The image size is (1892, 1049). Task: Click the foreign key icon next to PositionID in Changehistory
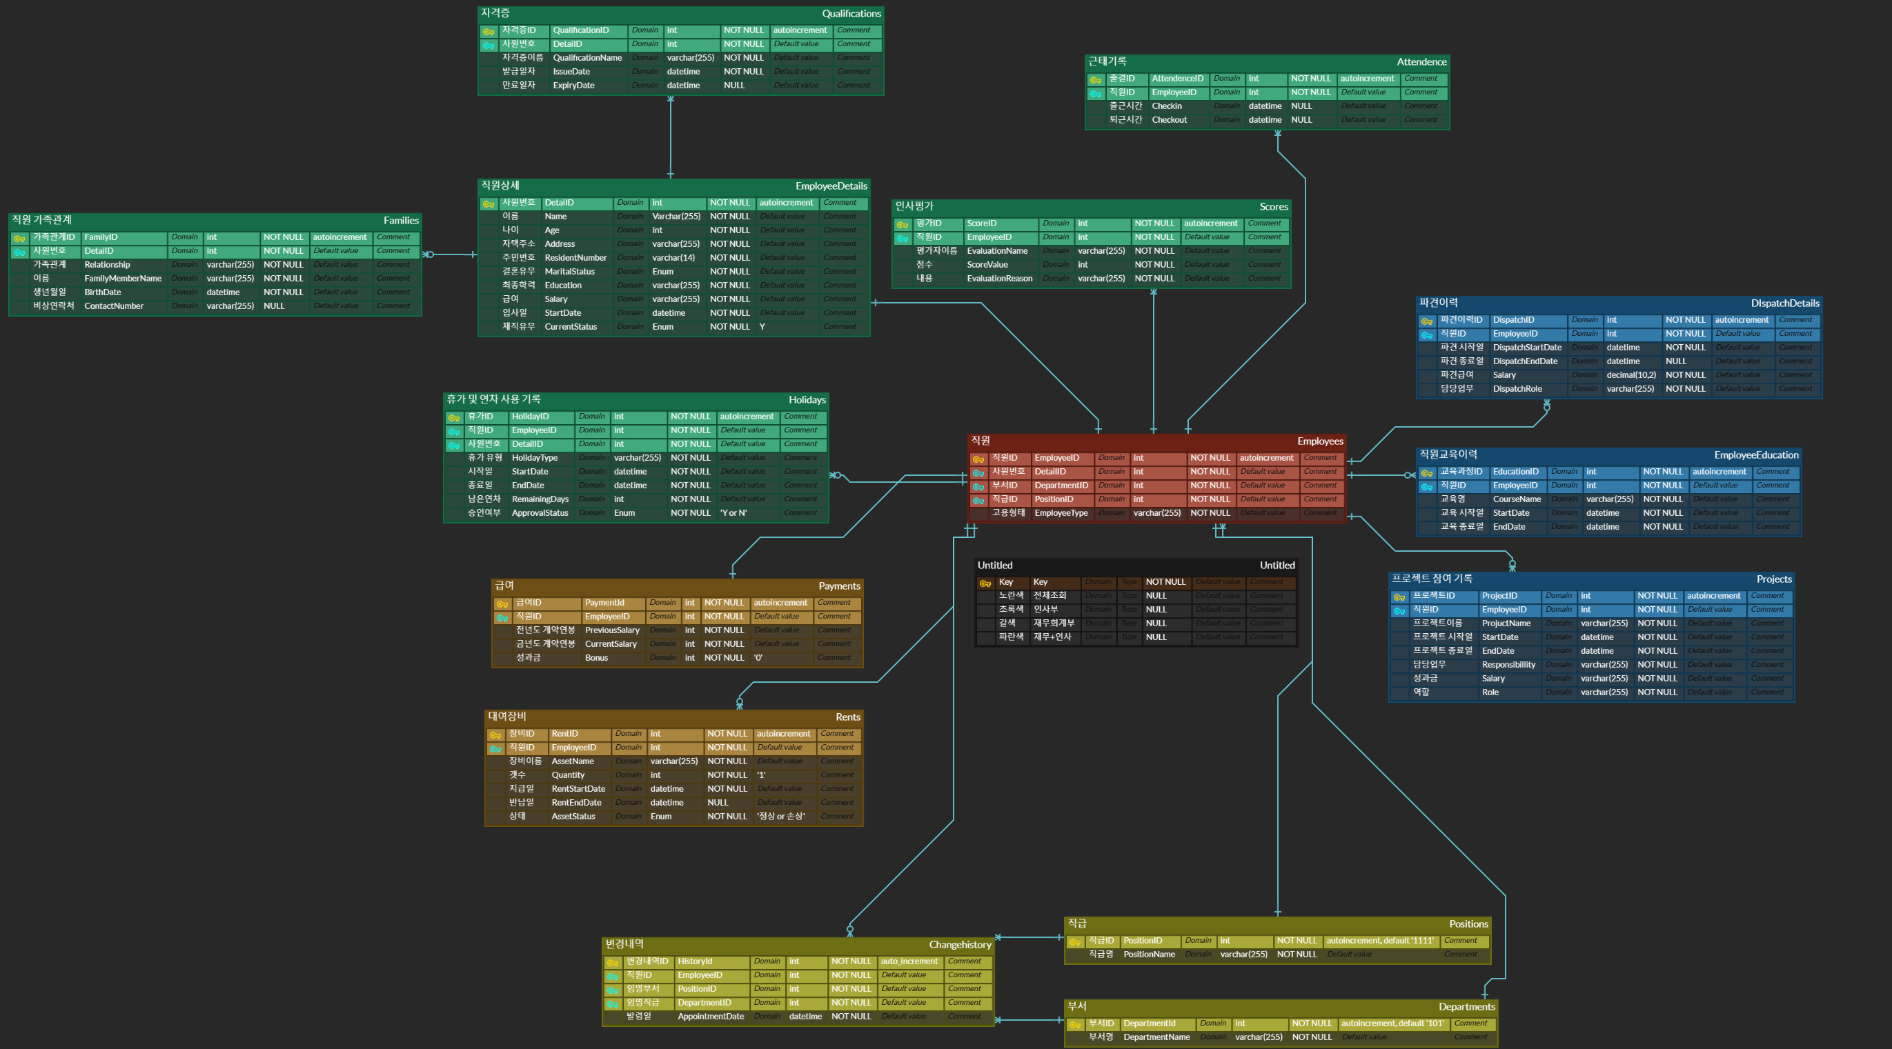[x=613, y=990]
